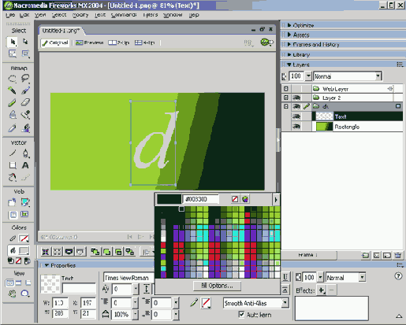Select the Text tool in Vector section

(25, 165)
